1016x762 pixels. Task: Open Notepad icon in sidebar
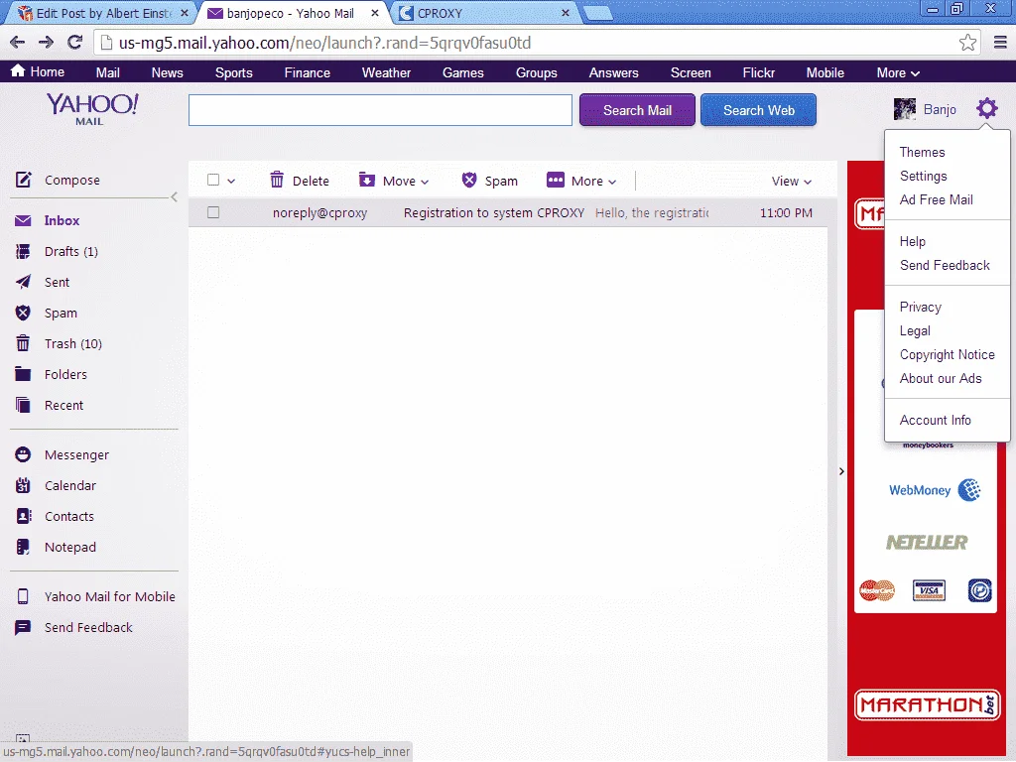(x=23, y=547)
